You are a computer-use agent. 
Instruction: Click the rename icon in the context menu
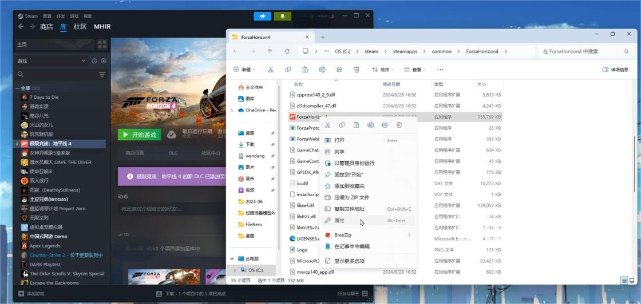click(x=370, y=125)
